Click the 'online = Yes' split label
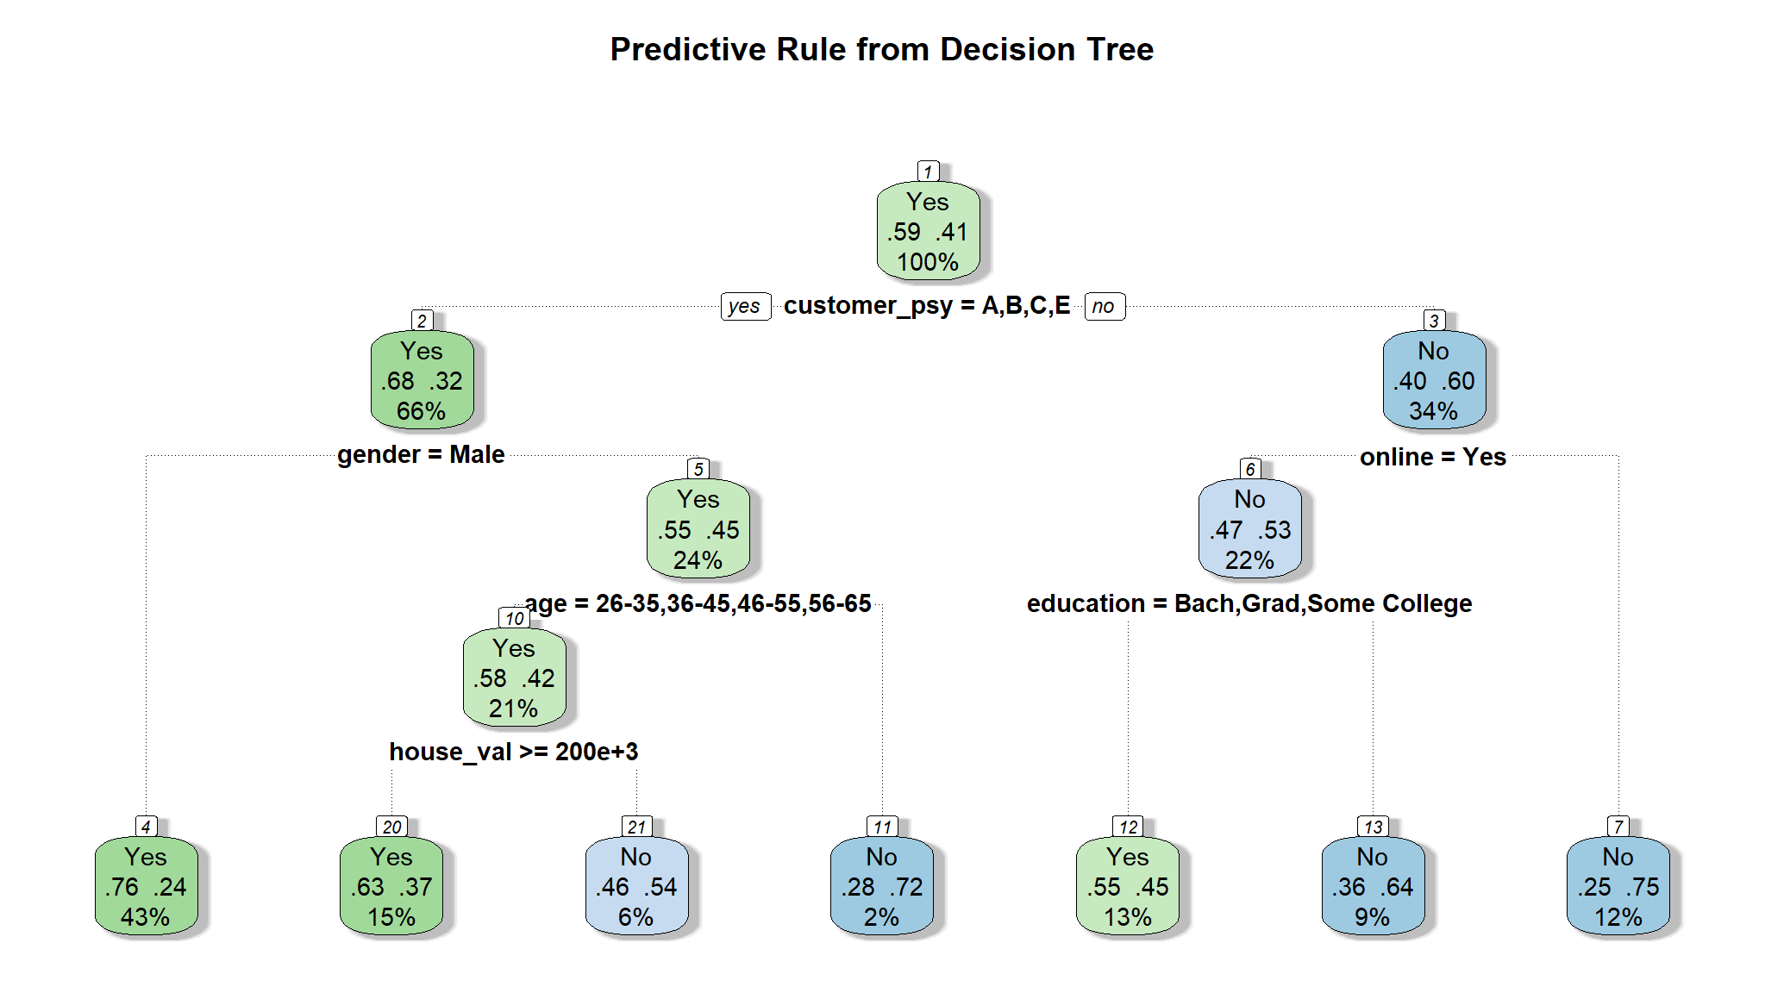The width and height of the screenshot is (1765, 993). 1433,457
